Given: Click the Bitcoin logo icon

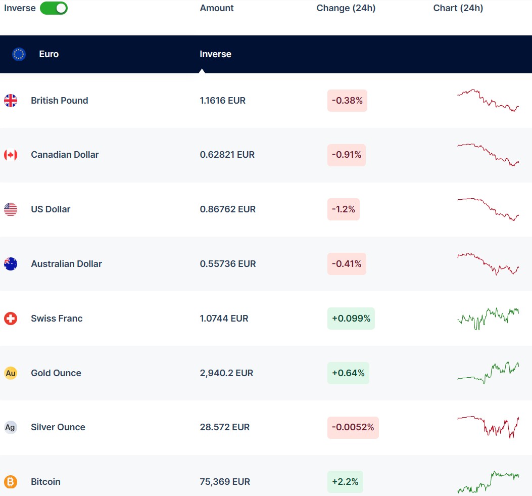Looking at the screenshot, I should 11,482.
